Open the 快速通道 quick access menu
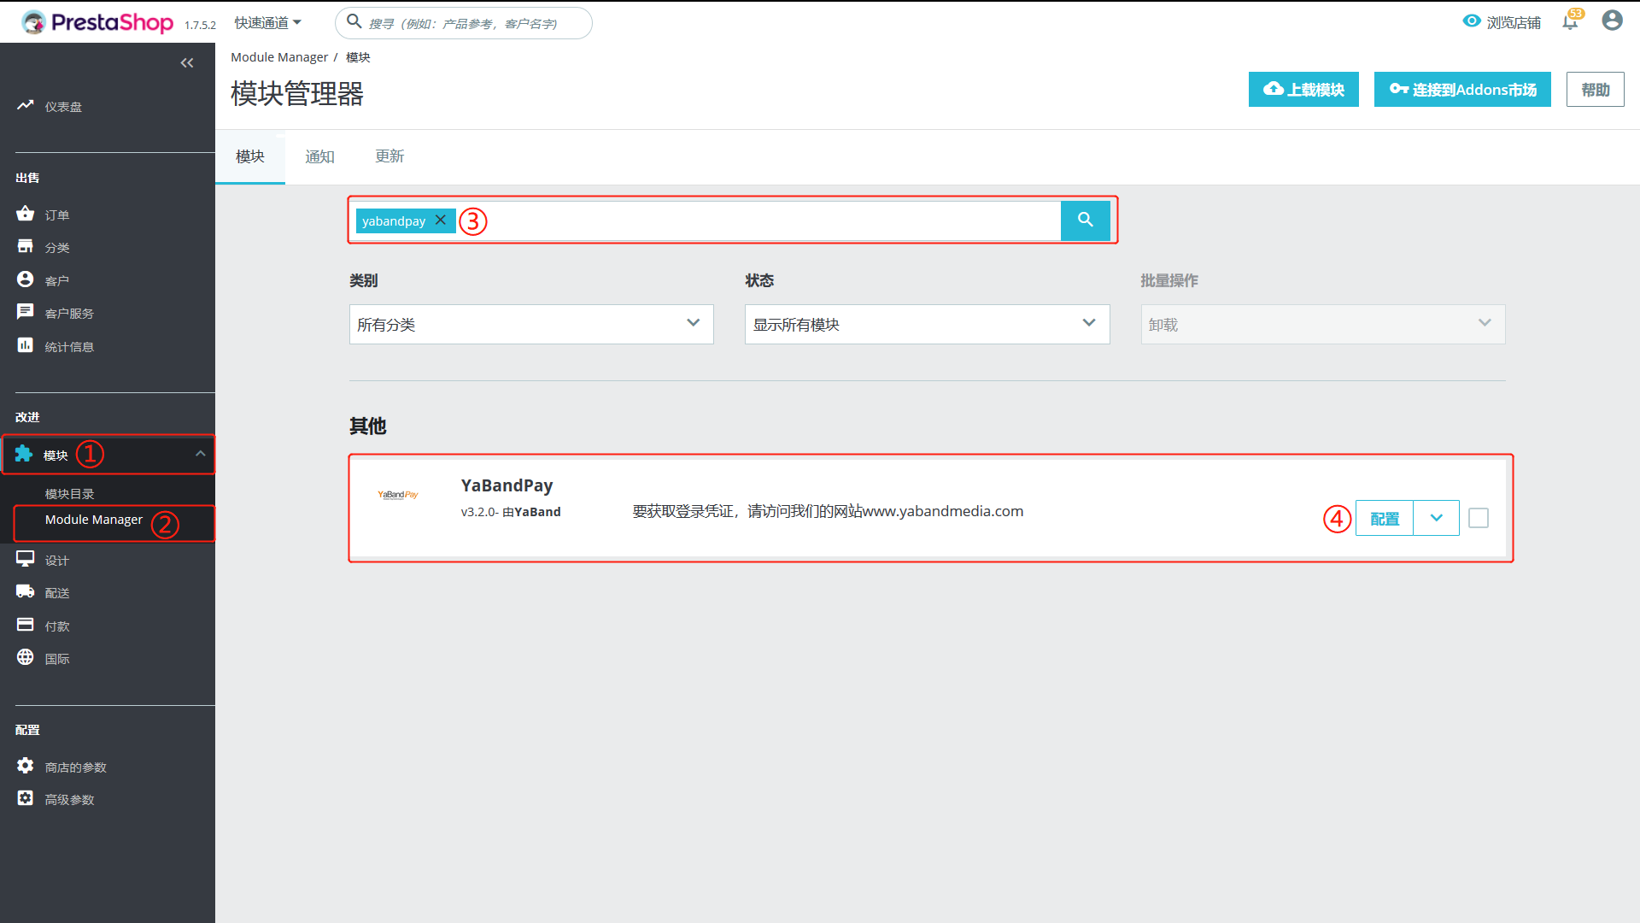 coord(267,23)
